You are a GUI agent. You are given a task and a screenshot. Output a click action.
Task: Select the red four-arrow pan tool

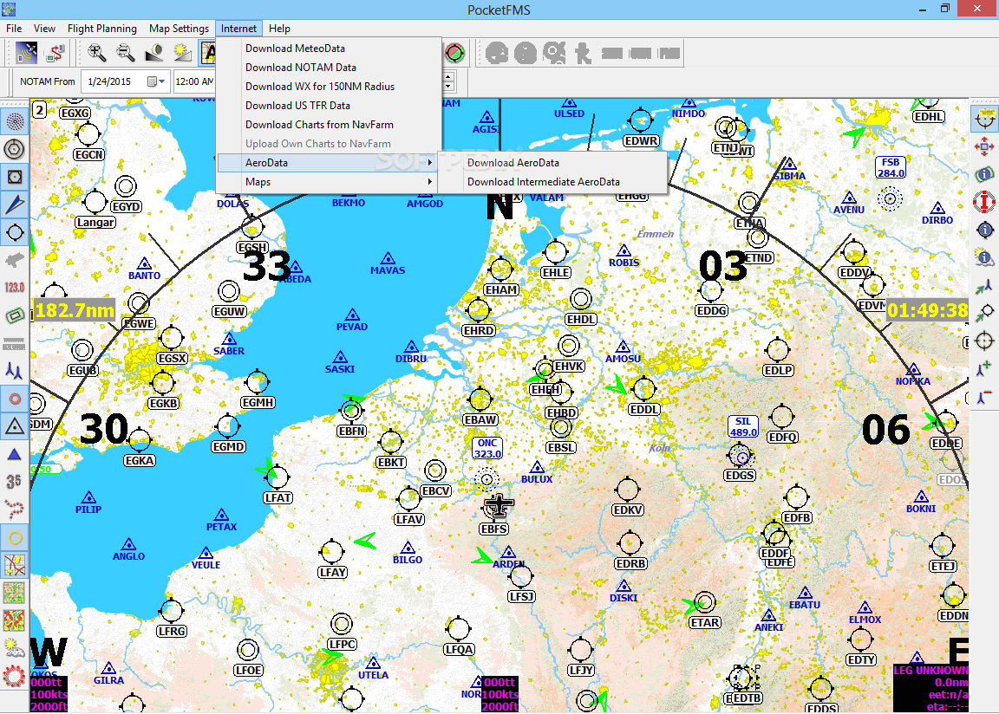coord(984,147)
